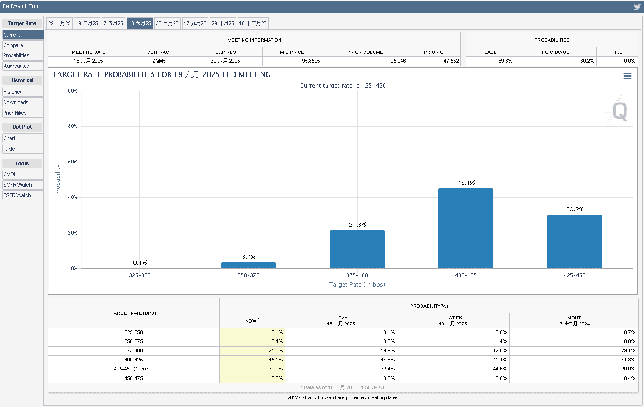644x407 pixels.
Task: Select the 10 十二月25 meeting tab
Action: pyautogui.click(x=253, y=23)
